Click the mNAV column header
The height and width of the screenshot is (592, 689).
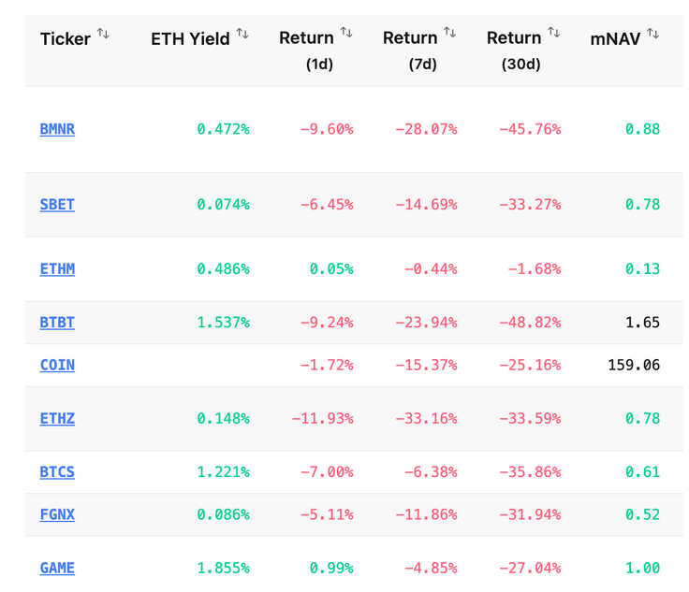coord(615,38)
